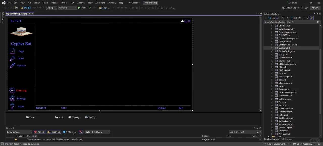Select the ToolTip1 component in the tray
323x146 pixels.
[x=91, y=117]
